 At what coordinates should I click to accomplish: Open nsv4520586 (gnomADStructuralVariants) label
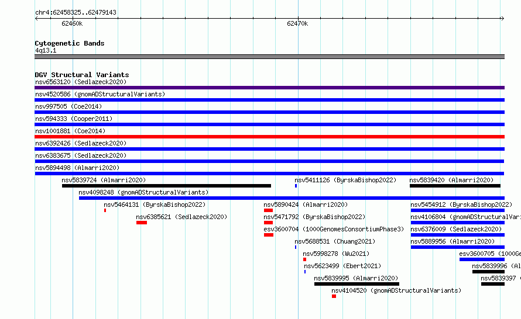click(x=100, y=94)
